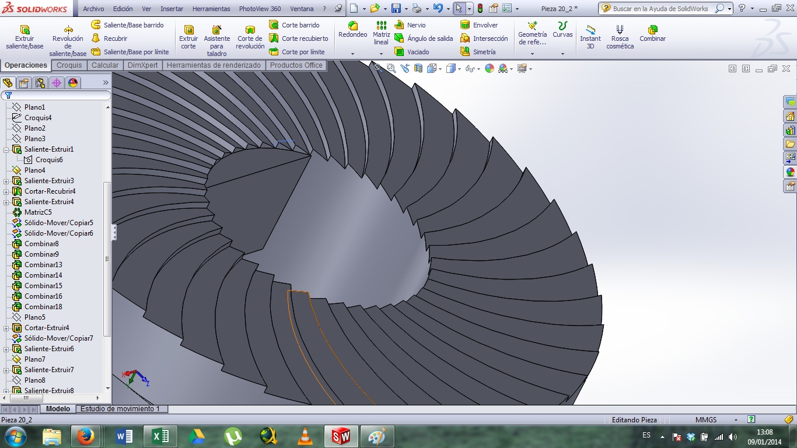797x448 pixels.
Task: Switch to Productos Office tab
Action: point(296,65)
